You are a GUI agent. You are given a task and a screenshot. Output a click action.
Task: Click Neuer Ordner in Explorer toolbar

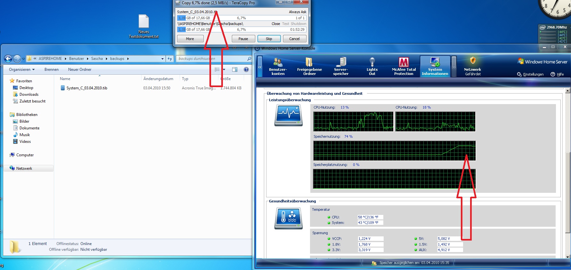[x=80, y=70]
